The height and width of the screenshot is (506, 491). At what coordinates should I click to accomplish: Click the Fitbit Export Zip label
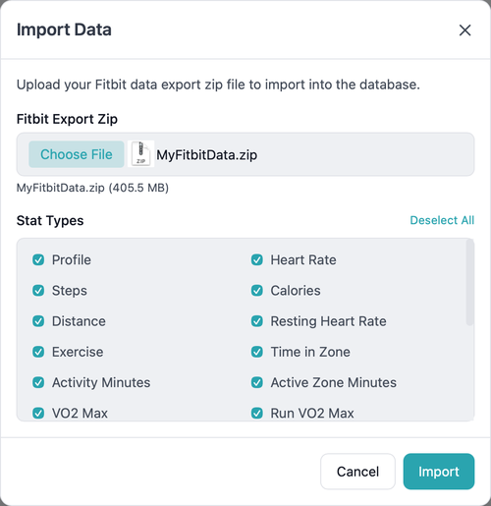tap(67, 119)
